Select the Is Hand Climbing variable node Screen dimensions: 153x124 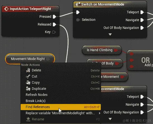(x=102, y=50)
